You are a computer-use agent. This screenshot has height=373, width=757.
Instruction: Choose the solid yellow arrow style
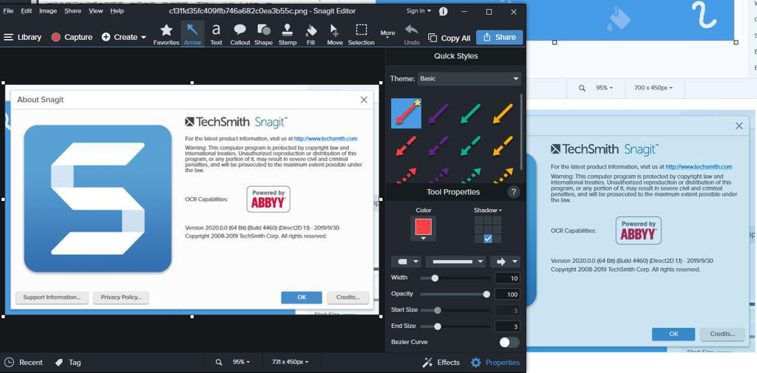tap(503, 114)
